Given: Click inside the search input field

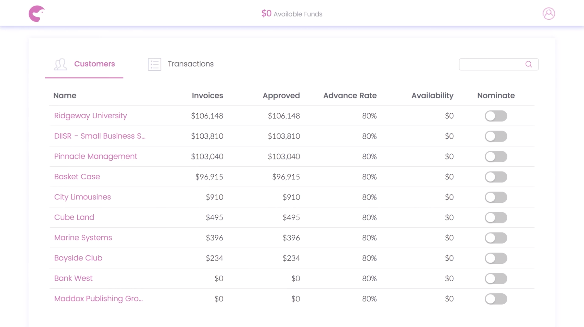Looking at the screenshot, I should (x=491, y=64).
